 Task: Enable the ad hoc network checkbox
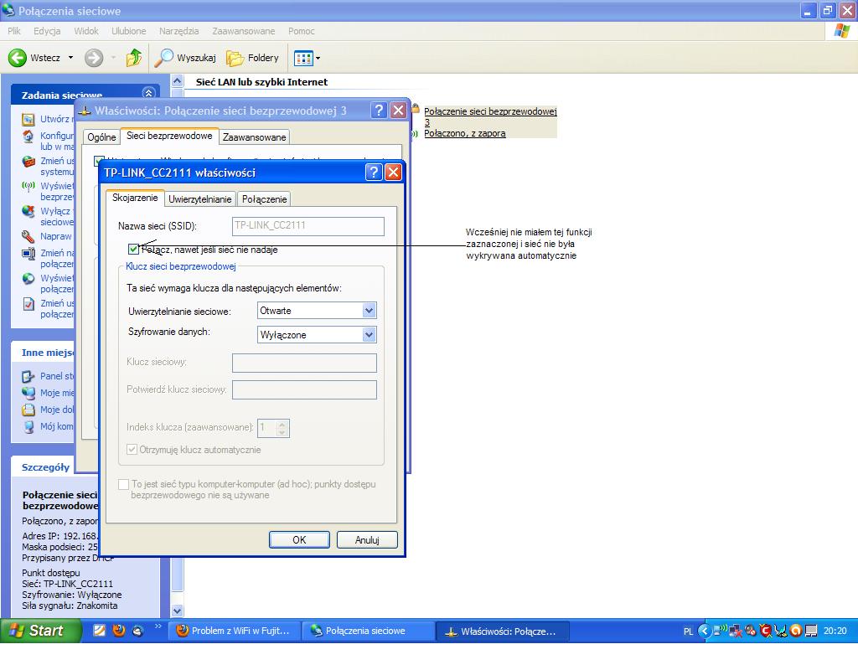(x=123, y=484)
